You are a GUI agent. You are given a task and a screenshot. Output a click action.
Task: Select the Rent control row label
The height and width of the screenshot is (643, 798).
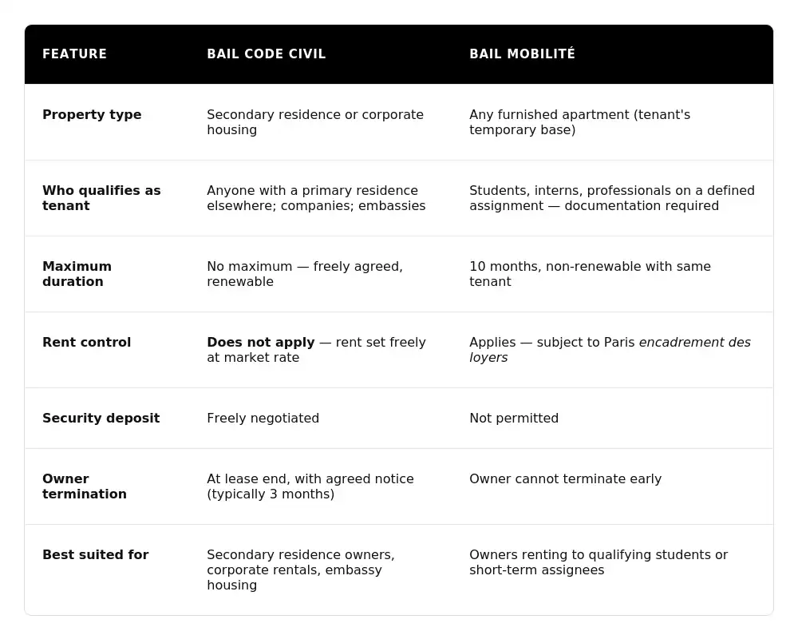tap(86, 343)
